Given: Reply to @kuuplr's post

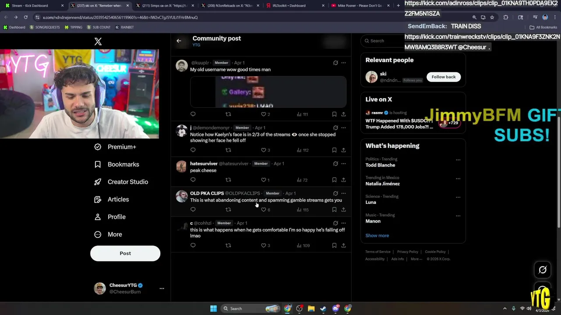Looking at the screenshot, I should tap(193, 114).
